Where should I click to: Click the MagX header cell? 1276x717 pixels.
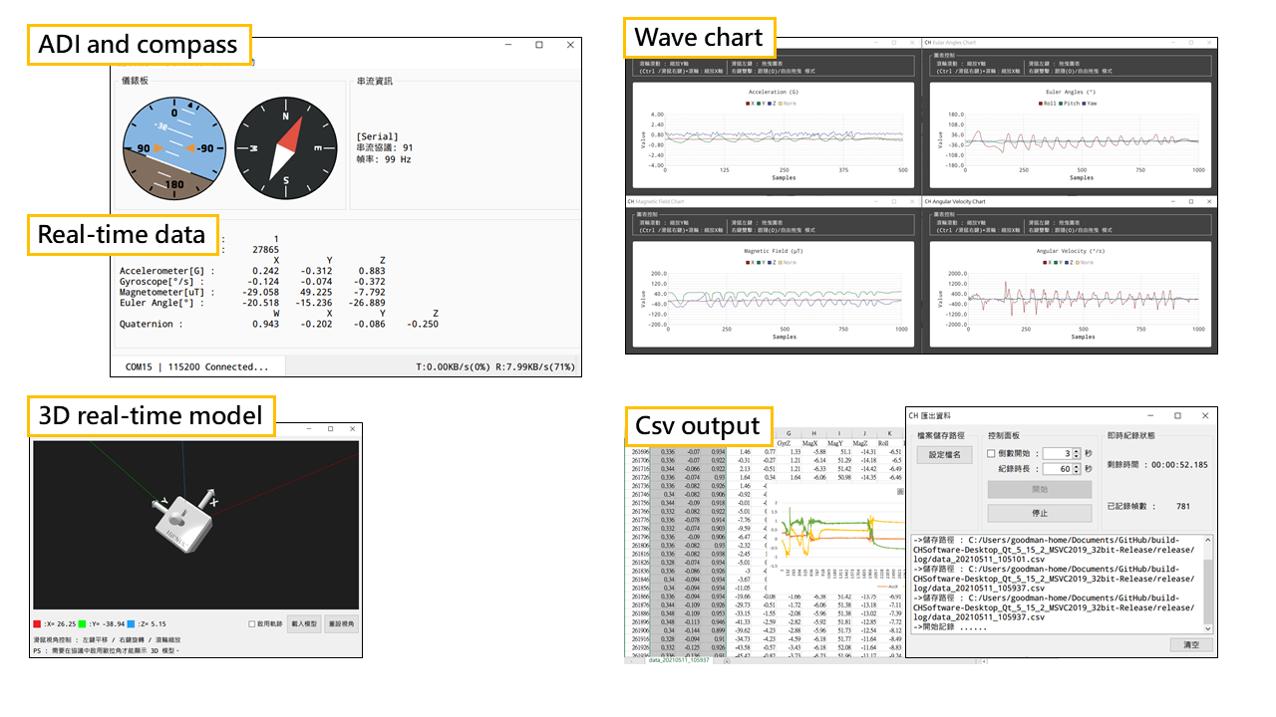tap(814, 443)
